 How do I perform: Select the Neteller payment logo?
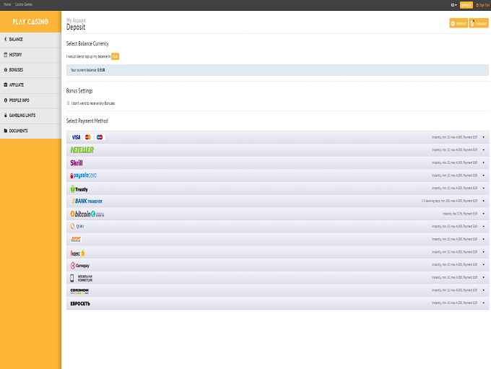click(82, 150)
